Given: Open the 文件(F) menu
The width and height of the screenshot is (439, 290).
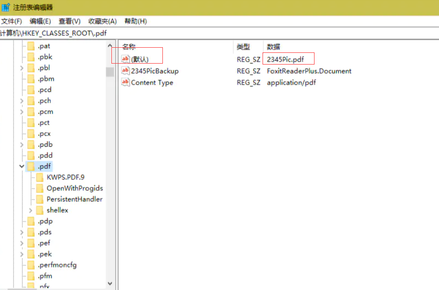Looking at the screenshot, I should click(11, 21).
